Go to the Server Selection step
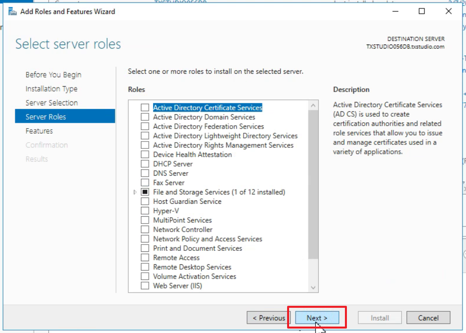 point(52,102)
